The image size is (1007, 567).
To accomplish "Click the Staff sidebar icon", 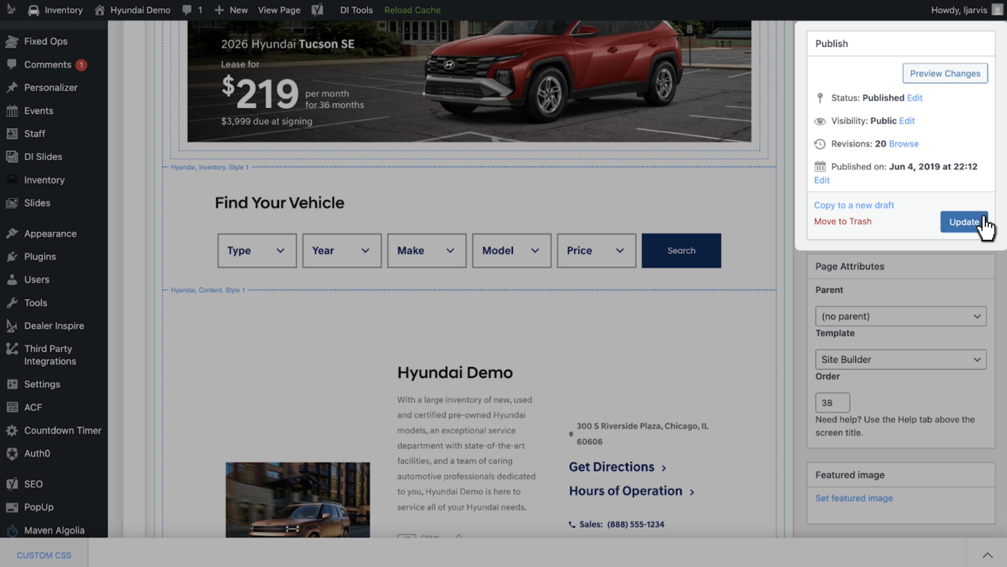I will coord(12,134).
